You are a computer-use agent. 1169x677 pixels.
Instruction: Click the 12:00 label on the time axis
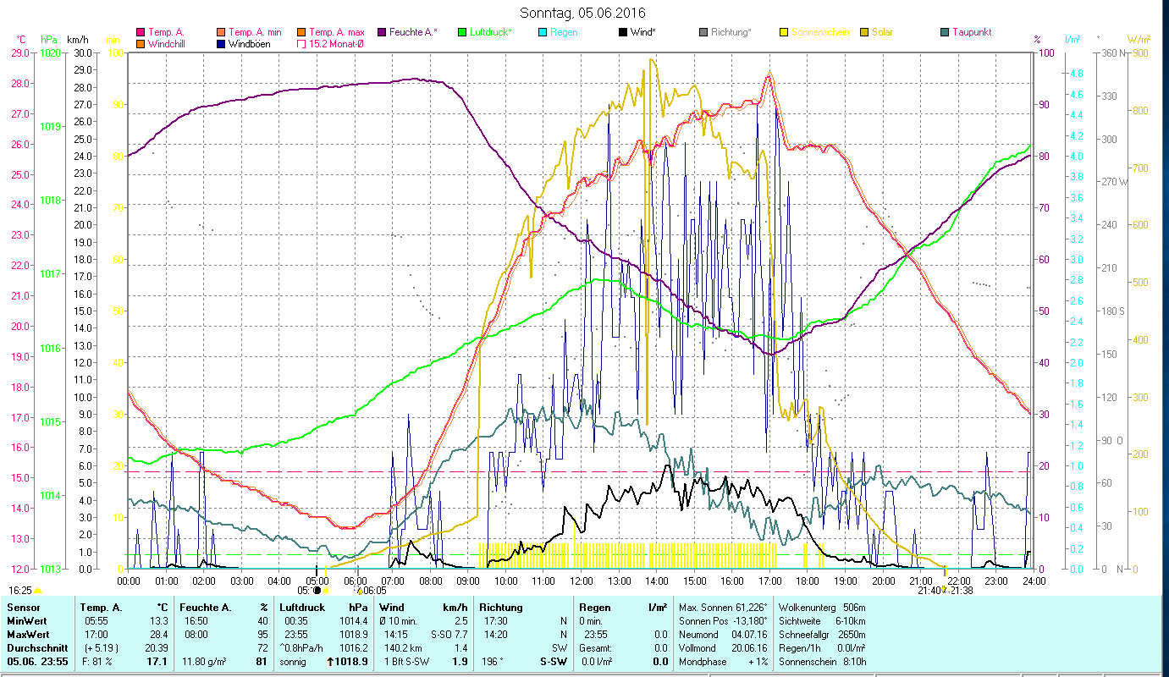[x=582, y=581]
